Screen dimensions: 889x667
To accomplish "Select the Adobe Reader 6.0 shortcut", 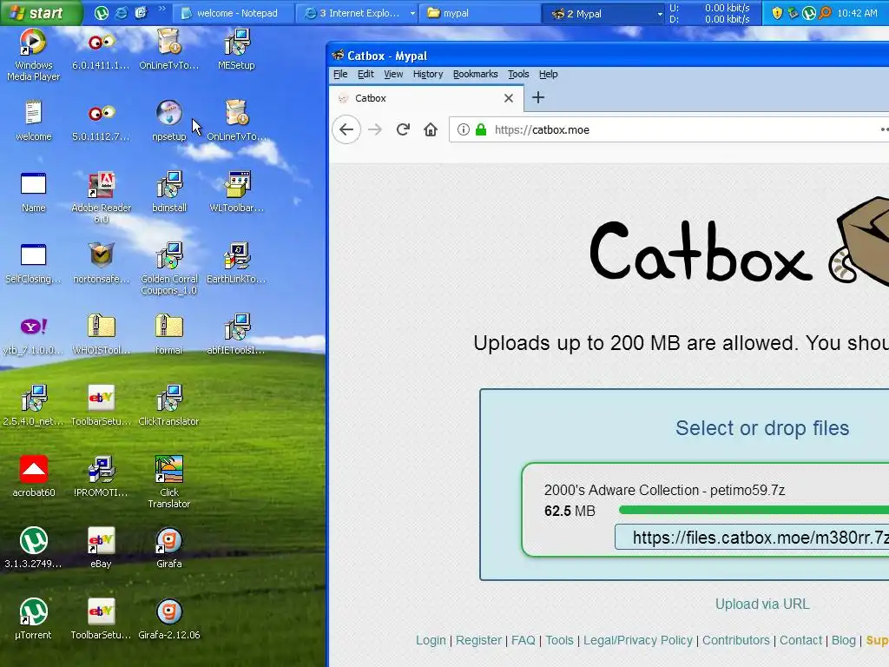I will click(101, 197).
